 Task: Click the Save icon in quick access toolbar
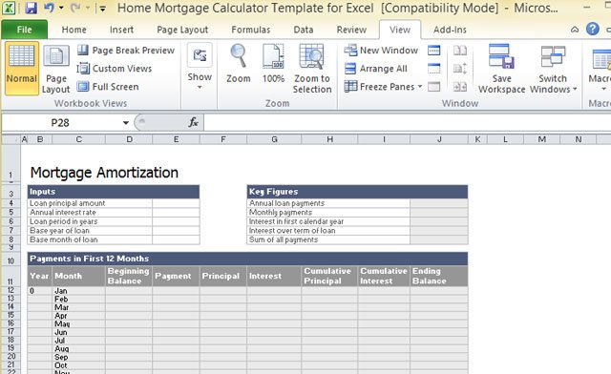[x=31, y=8]
